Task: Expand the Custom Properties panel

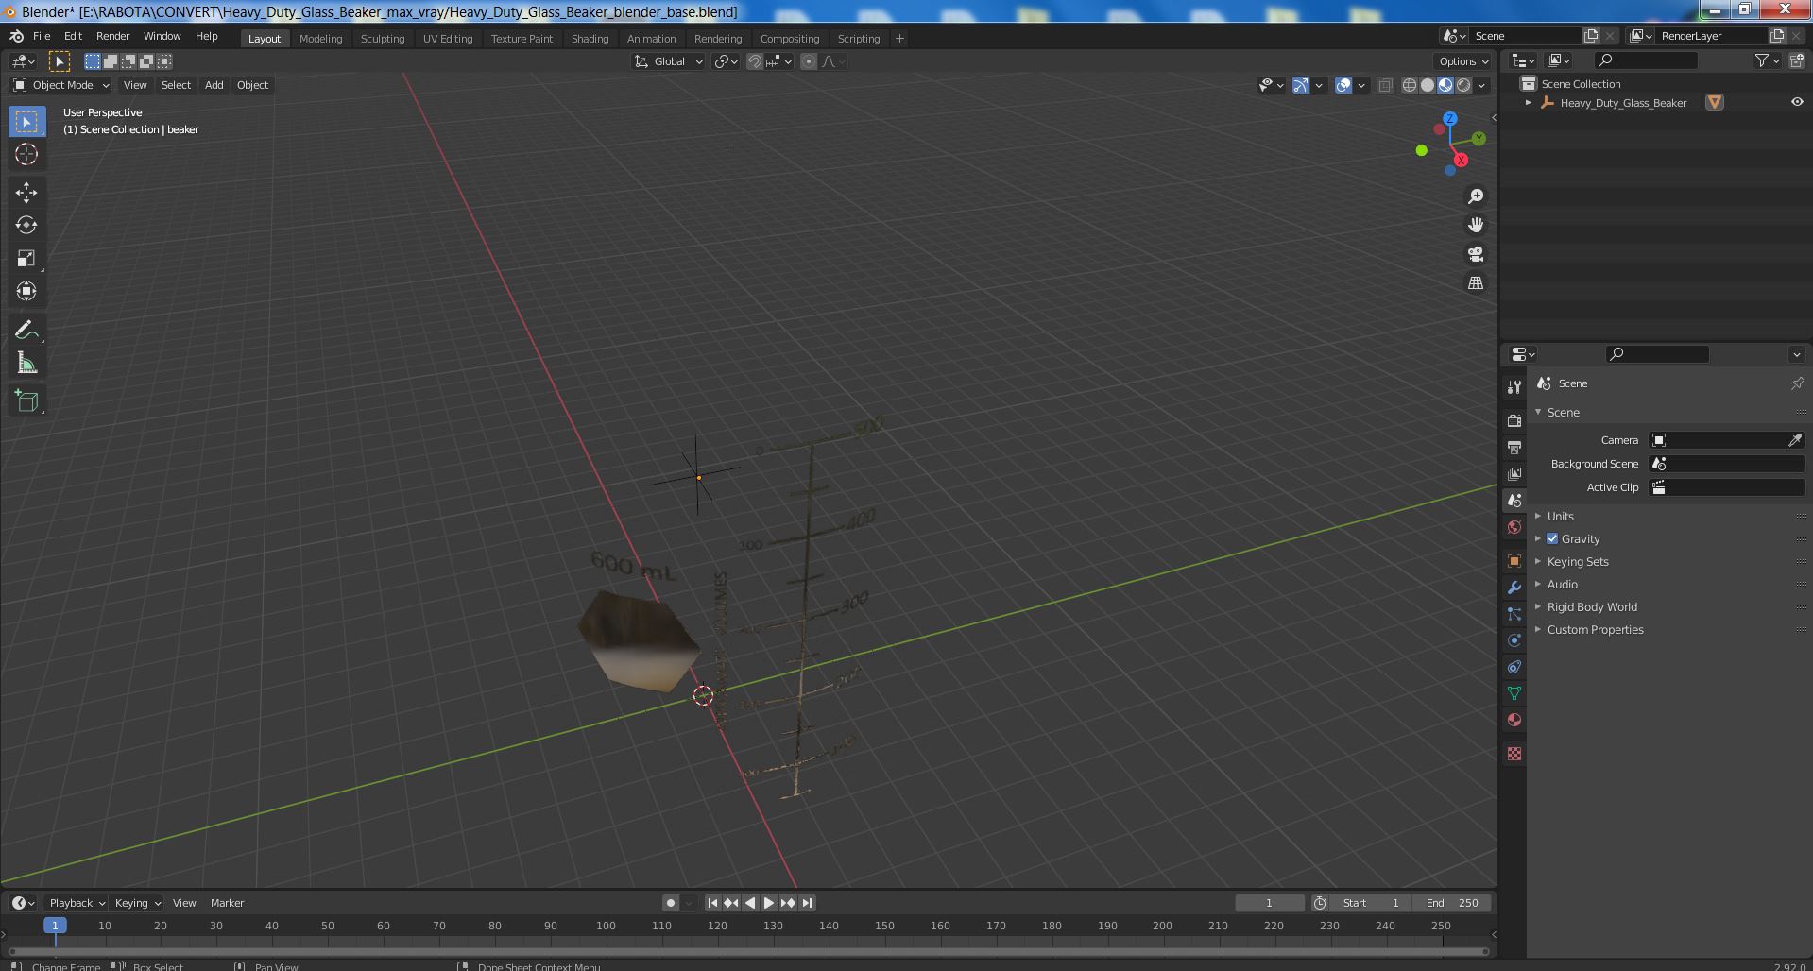Action: tap(1595, 629)
